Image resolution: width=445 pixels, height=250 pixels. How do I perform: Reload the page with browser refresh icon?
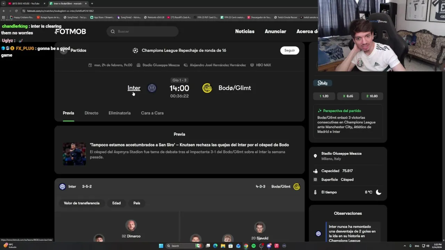(x=16, y=11)
